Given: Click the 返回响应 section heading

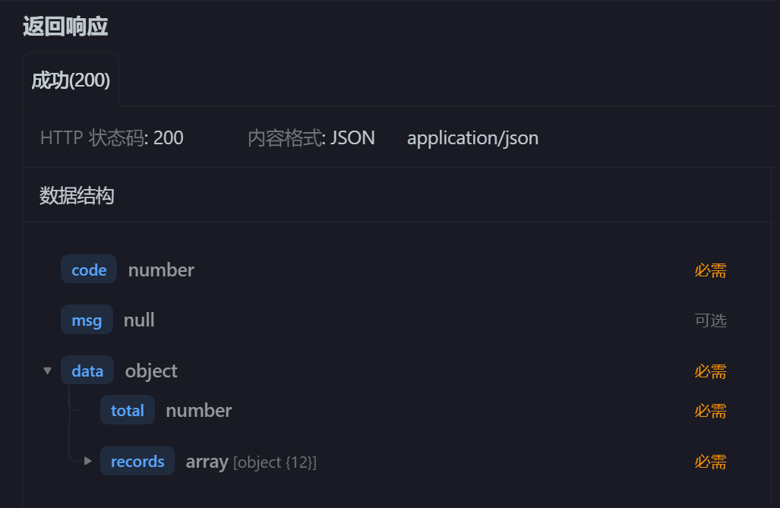Looking at the screenshot, I should [65, 27].
